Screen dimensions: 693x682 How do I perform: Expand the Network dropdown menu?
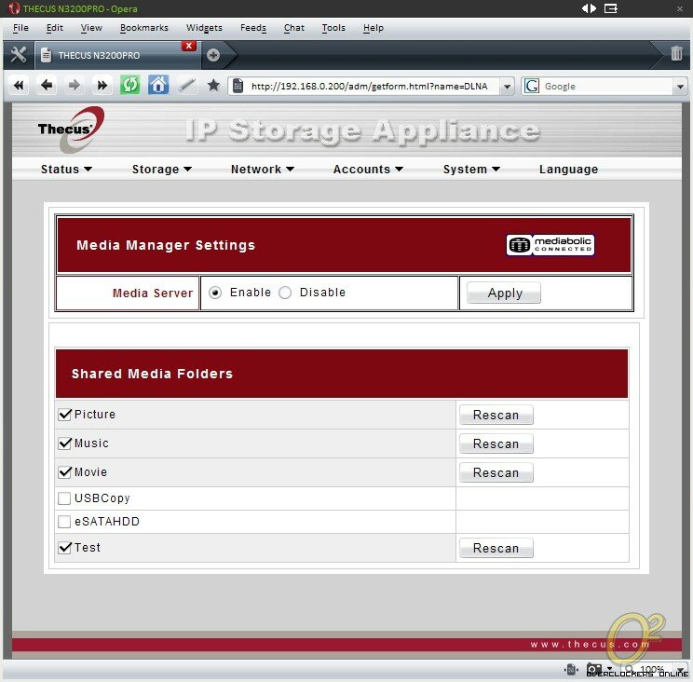[263, 170]
